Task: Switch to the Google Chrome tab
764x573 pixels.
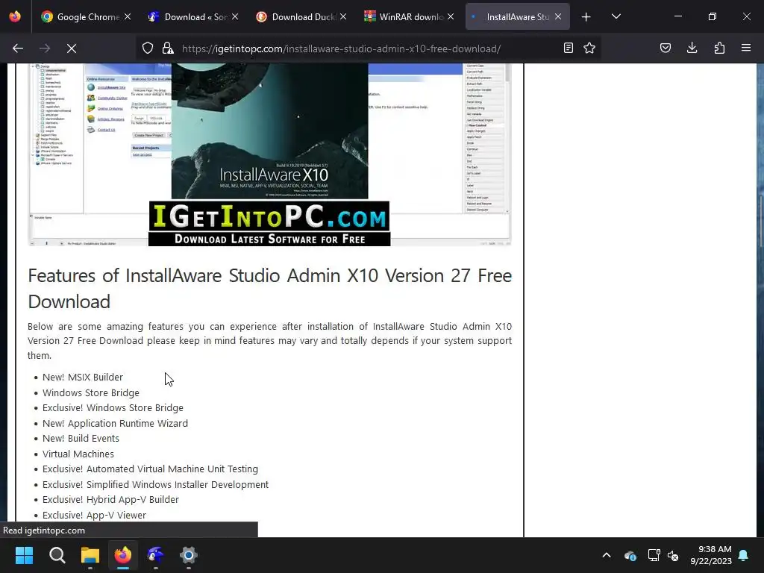Action: click(x=87, y=16)
